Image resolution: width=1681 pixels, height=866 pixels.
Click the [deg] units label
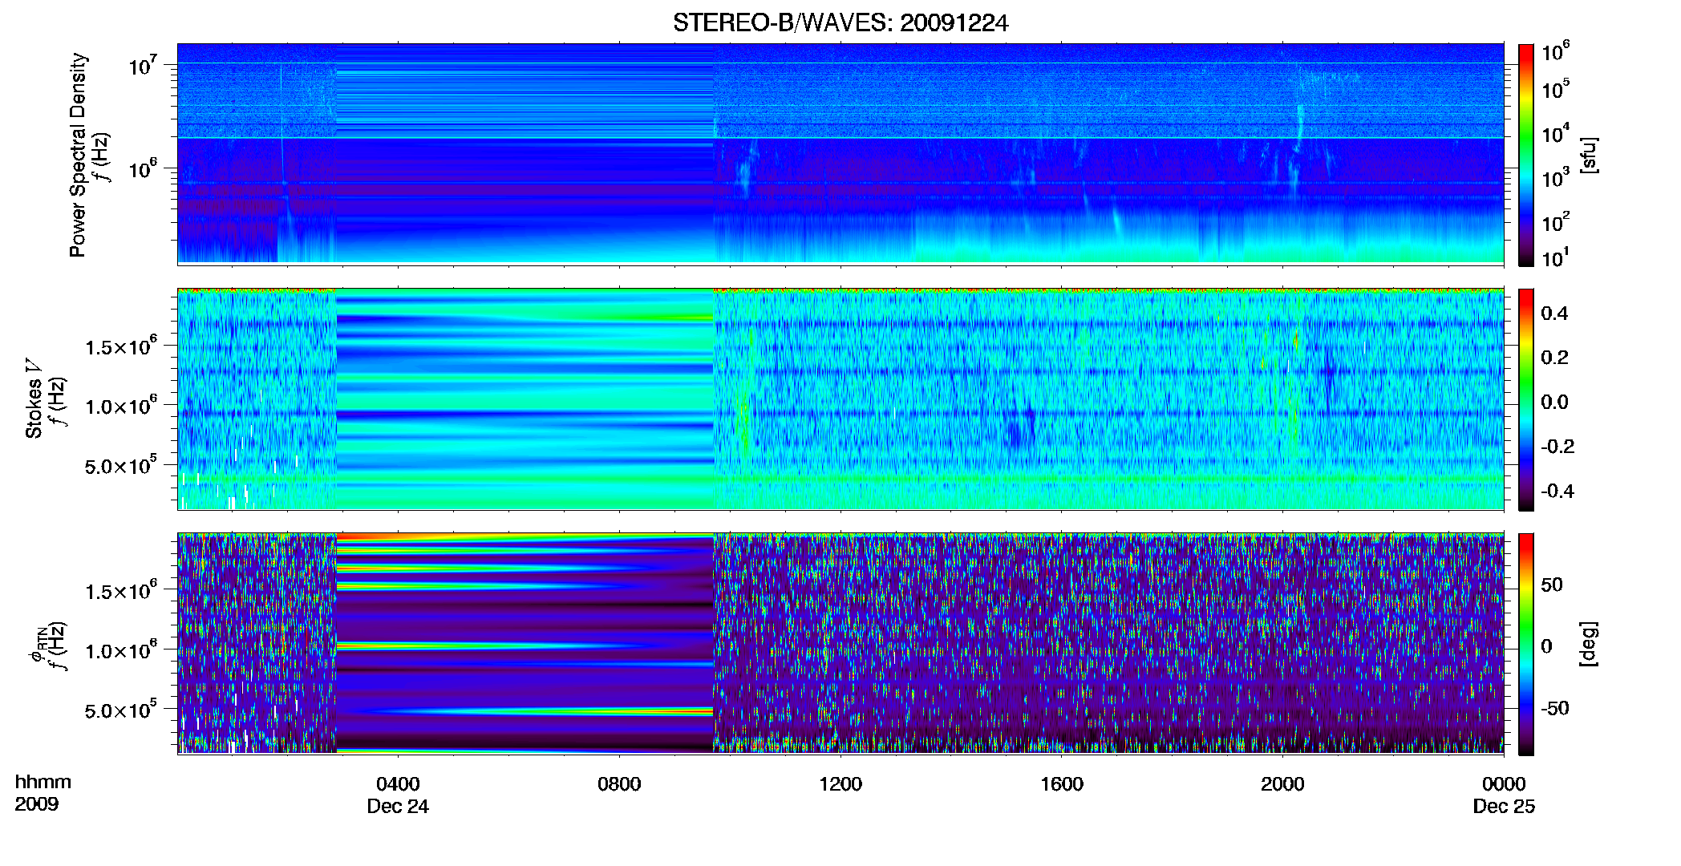coord(1589,644)
